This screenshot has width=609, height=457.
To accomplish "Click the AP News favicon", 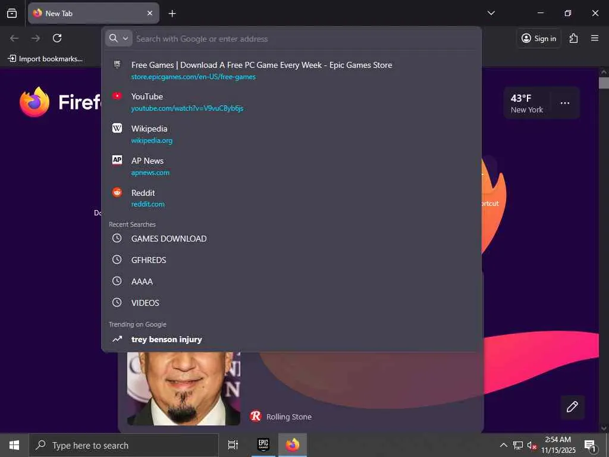I will (117, 159).
